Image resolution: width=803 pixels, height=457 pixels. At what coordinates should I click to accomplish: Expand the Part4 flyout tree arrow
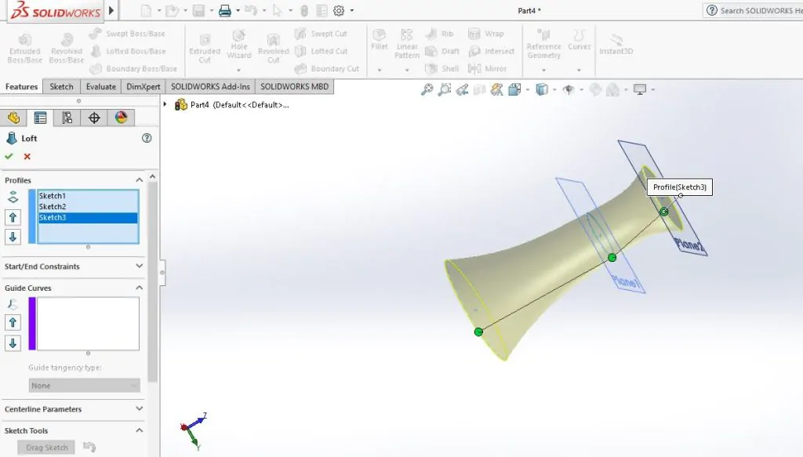[165, 104]
